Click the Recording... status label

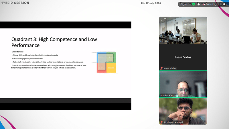pos(212,4)
